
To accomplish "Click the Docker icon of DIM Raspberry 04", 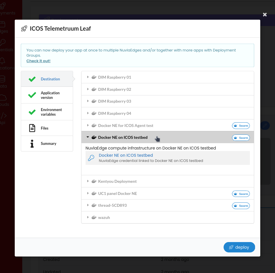I will click(94, 113).
